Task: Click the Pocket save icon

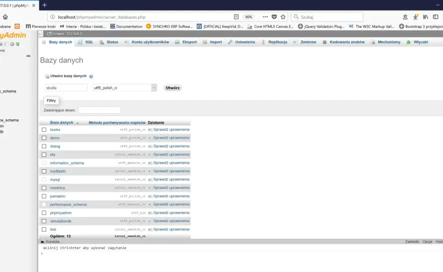Action: [x=274, y=17]
